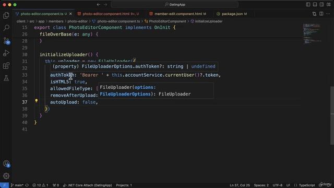Change indentation via Spaces: 2
The height and width of the screenshot is (188, 334).
(261, 185)
